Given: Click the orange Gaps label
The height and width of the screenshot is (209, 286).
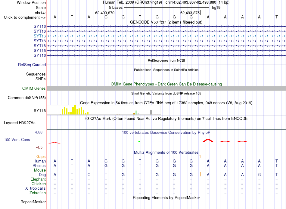Looking at the screenshot, I should [x=41, y=157].
